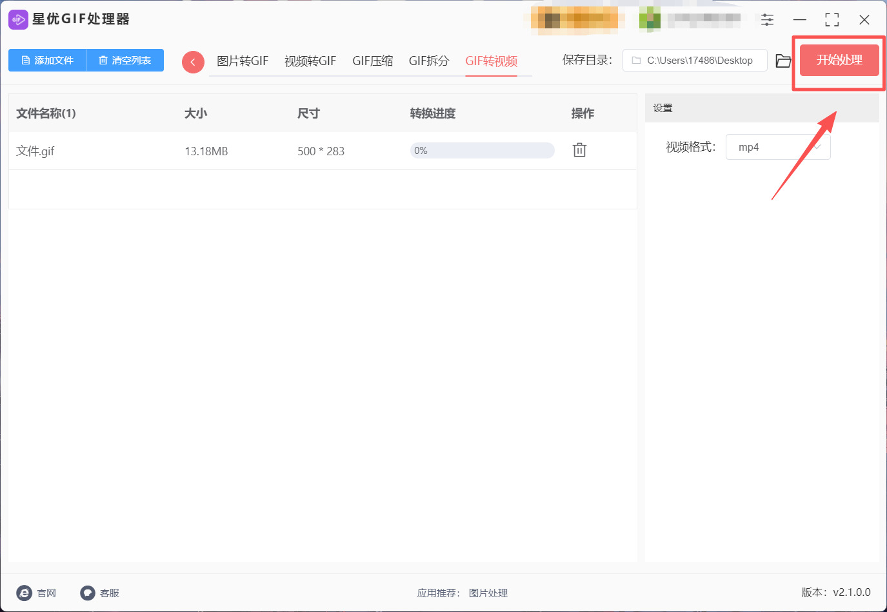Click 添加文件 button
Viewport: 887px width, 612px height.
[x=47, y=60]
